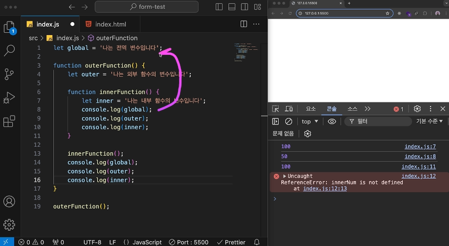Click the split editor right icon
Image resolution: width=449 pixels, height=246 pixels.
click(244, 24)
